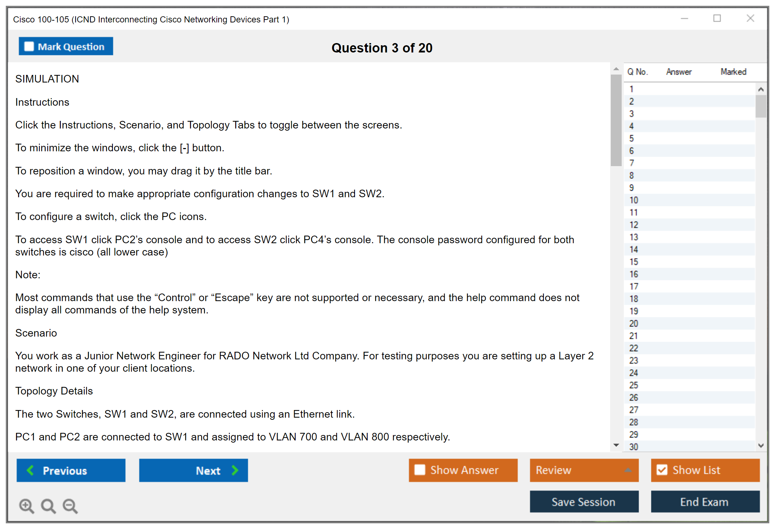Viewport: 778px width, 532px height.
Task: Click the right chevron on the Next button
Action: point(235,470)
